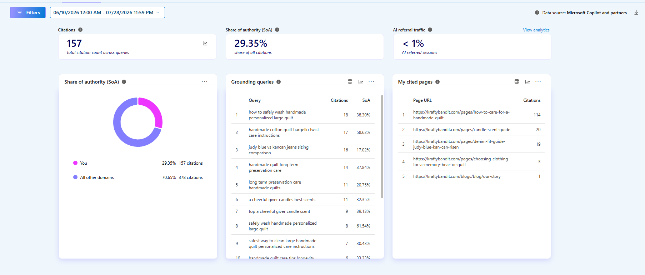Download the report using the download icon
This screenshot has height=275, width=645.
coord(636,12)
